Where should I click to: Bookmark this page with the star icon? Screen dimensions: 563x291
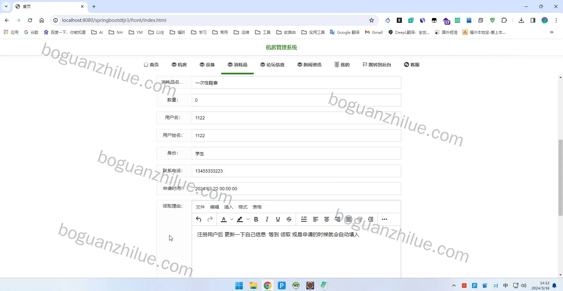(x=372, y=20)
